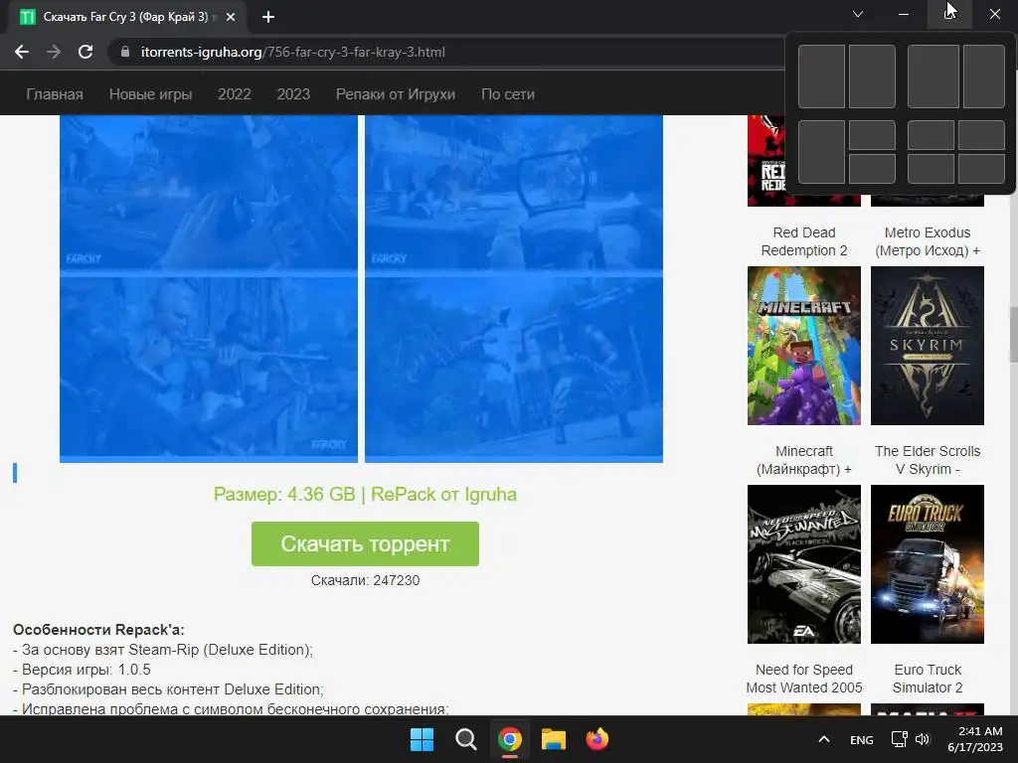The width and height of the screenshot is (1018, 763).
Task: Snap to wide-left two-column layout
Action: pos(933,76)
